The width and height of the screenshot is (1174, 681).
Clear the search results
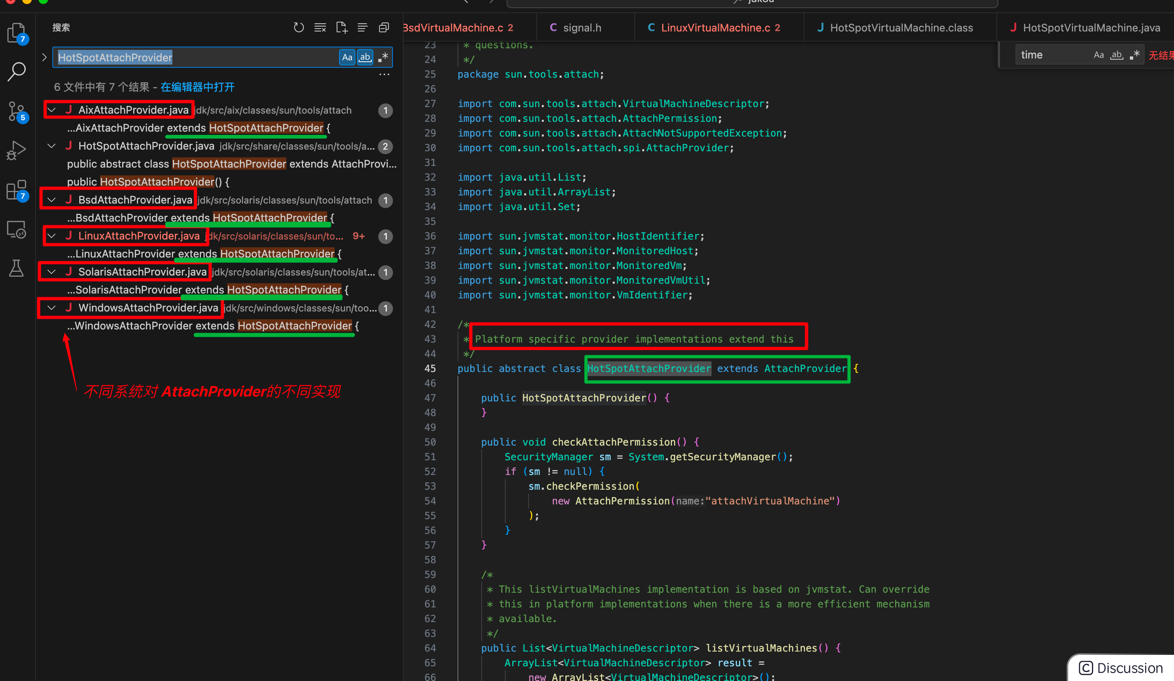coord(320,27)
